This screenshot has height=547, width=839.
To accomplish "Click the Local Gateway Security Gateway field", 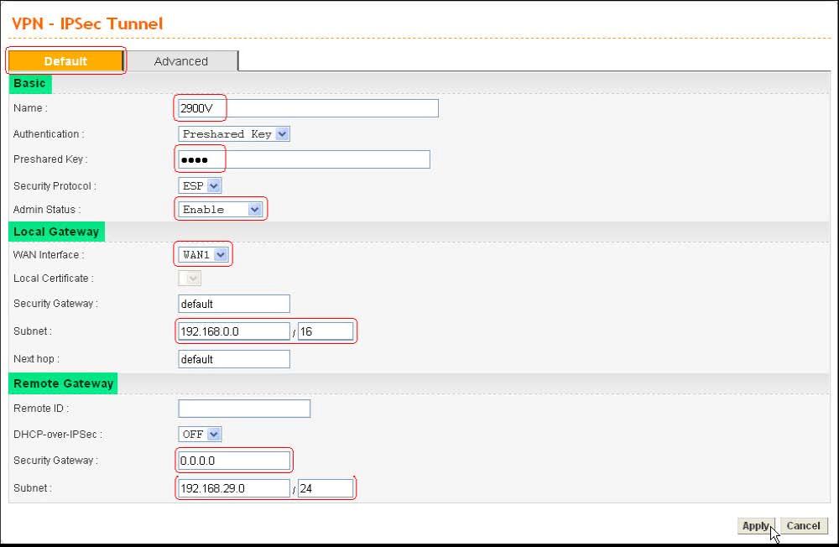I will (234, 304).
